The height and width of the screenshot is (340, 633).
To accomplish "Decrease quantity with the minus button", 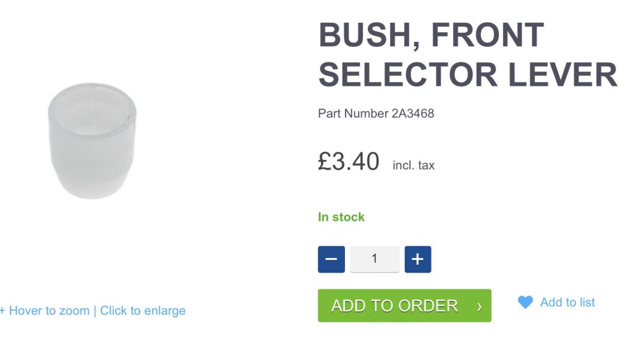I will [331, 259].
